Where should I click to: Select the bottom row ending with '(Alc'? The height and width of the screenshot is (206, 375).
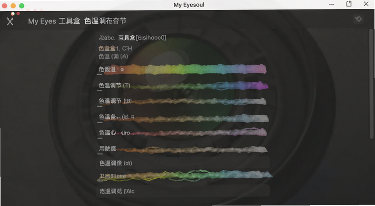(x=183, y=191)
